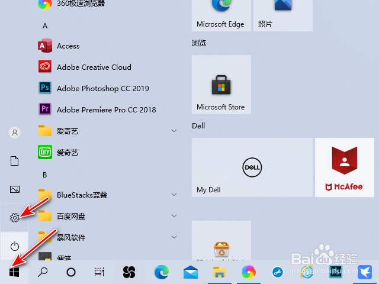
Task: Click the Dell tile group heading
Action: pyautogui.click(x=198, y=126)
